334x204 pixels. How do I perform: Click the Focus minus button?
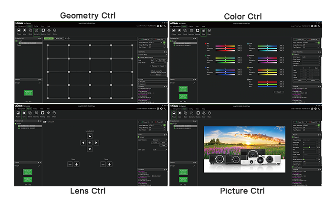[x=103, y=164]
